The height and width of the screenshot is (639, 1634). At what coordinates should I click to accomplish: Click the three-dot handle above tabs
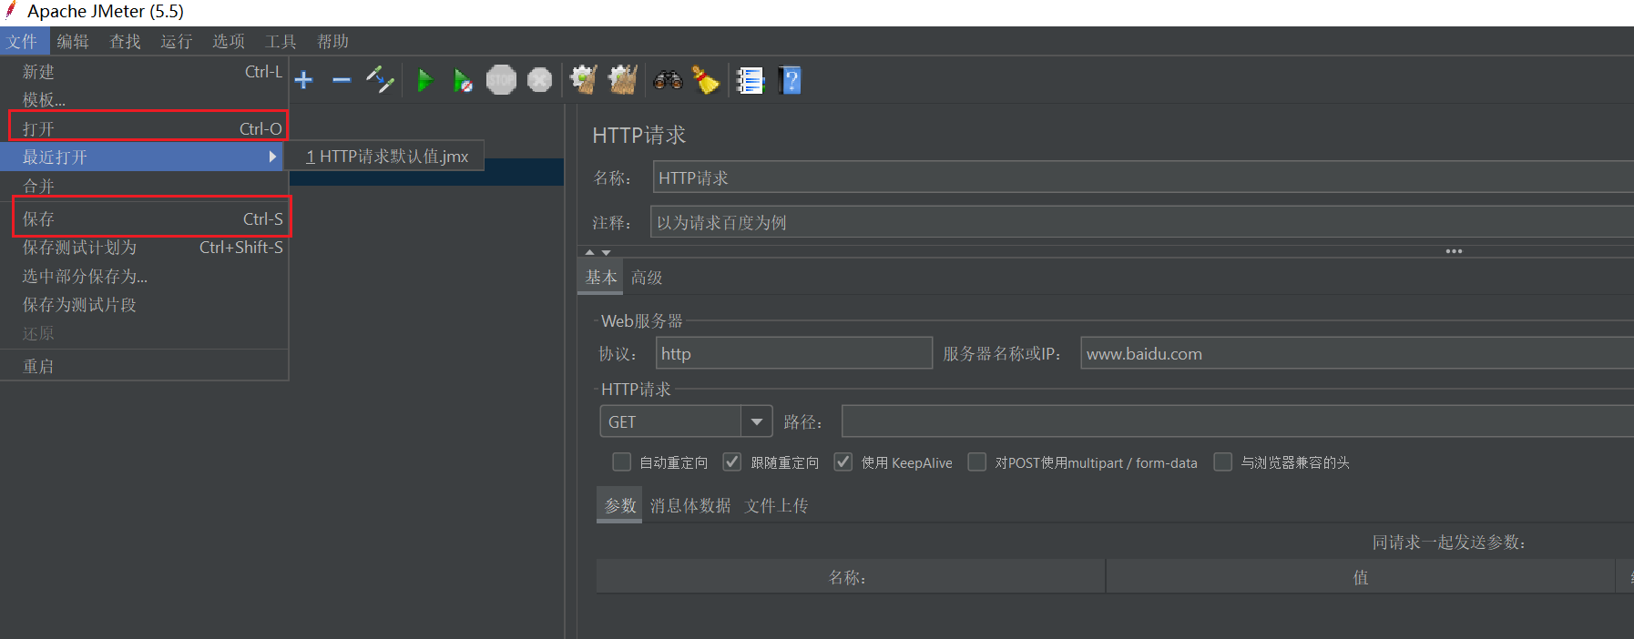pos(1454,251)
